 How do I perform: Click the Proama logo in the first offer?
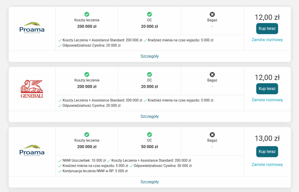coord(32,28)
